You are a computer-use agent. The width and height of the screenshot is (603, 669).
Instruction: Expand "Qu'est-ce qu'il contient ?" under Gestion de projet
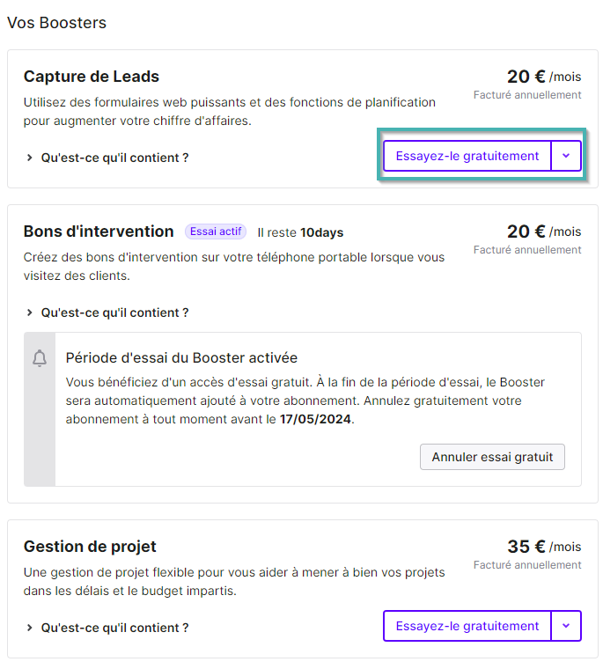pyautogui.click(x=107, y=628)
